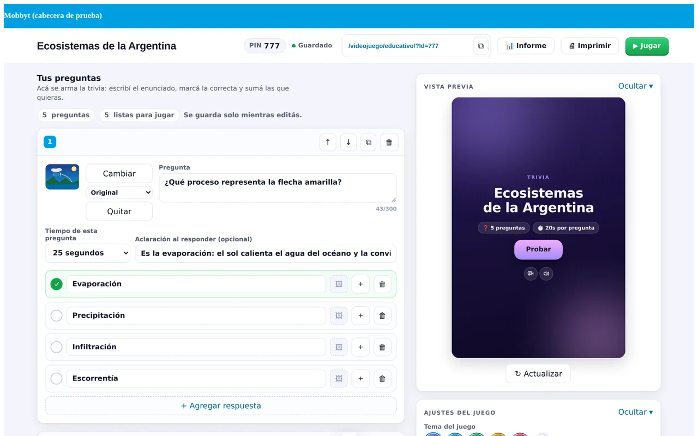Edit the Evaporación answer text field
This screenshot has height=436, width=698.
[x=196, y=284]
